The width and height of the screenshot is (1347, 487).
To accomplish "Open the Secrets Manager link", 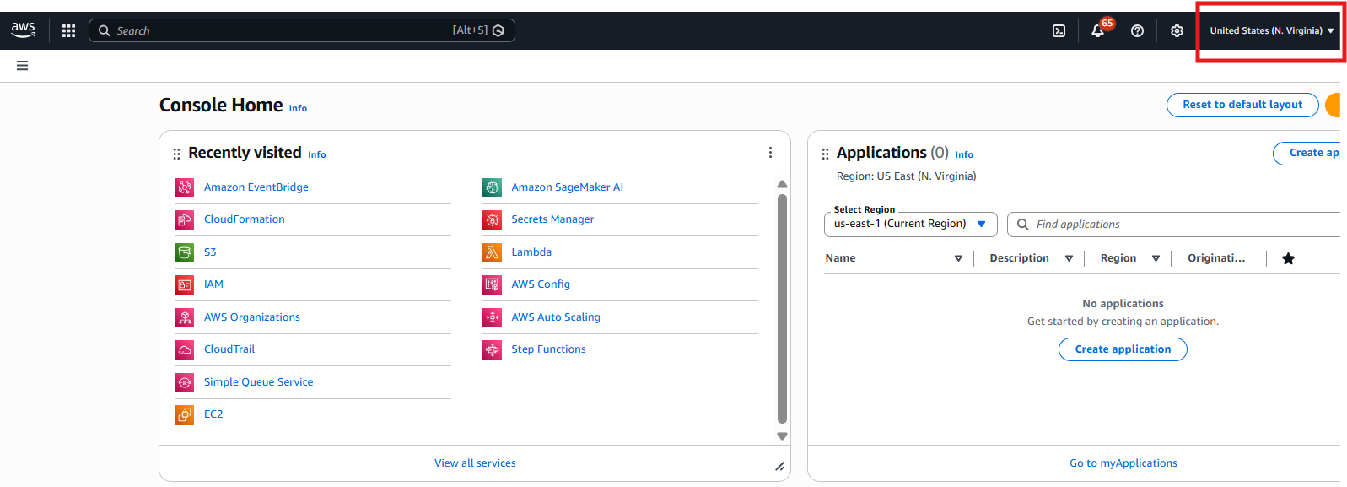I will click(552, 219).
